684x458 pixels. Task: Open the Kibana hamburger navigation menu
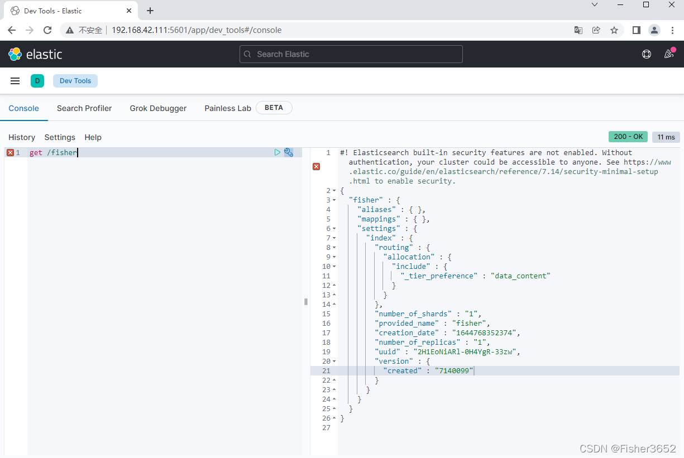point(15,81)
